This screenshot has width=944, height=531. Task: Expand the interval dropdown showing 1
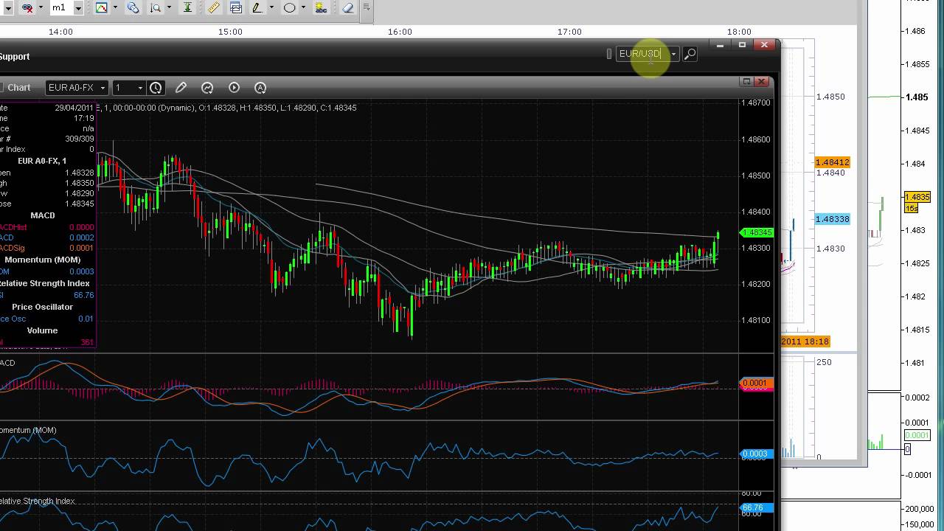pyautogui.click(x=140, y=88)
